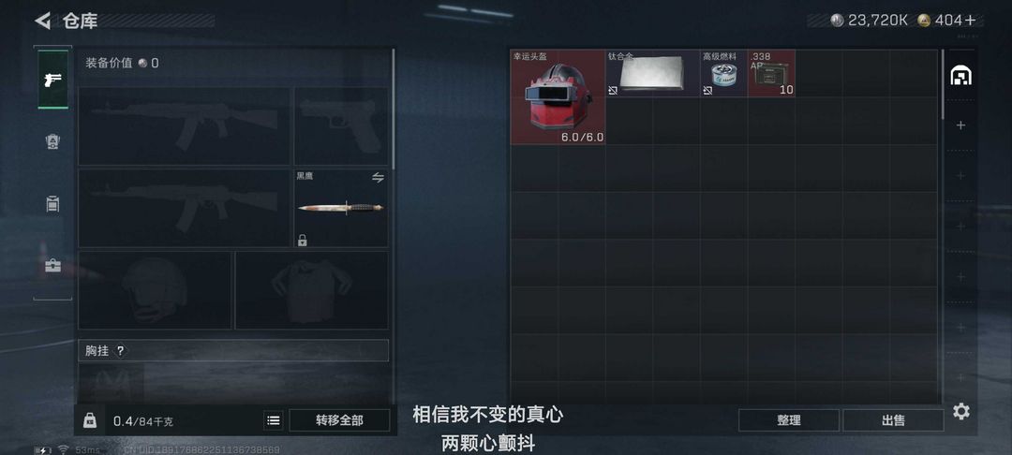Click the weight lock icon beside 0.4/84千克
This screenshot has width=1012, height=455.
(x=90, y=421)
